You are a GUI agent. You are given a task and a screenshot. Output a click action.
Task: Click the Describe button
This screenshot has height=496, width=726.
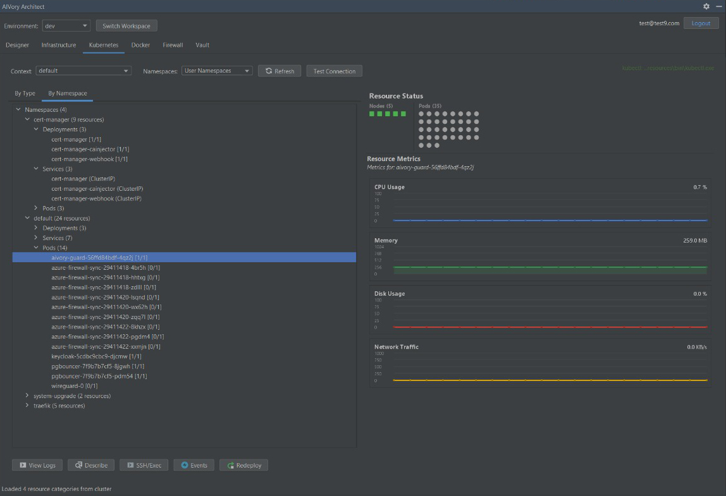click(x=91, y=465)
